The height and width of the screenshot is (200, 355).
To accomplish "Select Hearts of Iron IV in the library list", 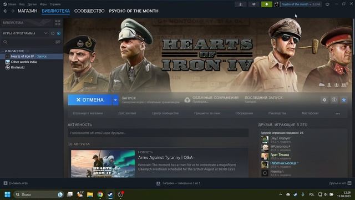I will coord(32,56).
